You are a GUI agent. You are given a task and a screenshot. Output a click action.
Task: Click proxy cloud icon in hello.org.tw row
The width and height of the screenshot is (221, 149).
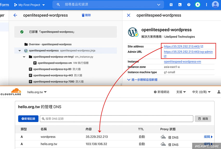point(163,144)
